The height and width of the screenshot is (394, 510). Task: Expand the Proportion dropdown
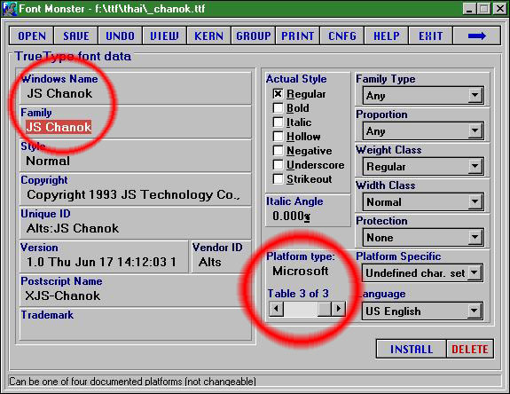point(475,130)
